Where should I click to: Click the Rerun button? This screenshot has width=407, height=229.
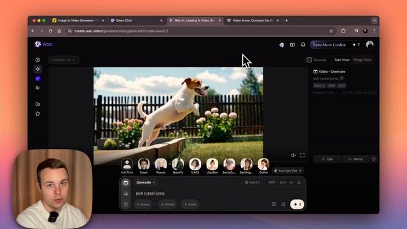click(x=355, y=159)
